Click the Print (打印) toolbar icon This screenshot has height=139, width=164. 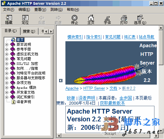tap(124, 18)
